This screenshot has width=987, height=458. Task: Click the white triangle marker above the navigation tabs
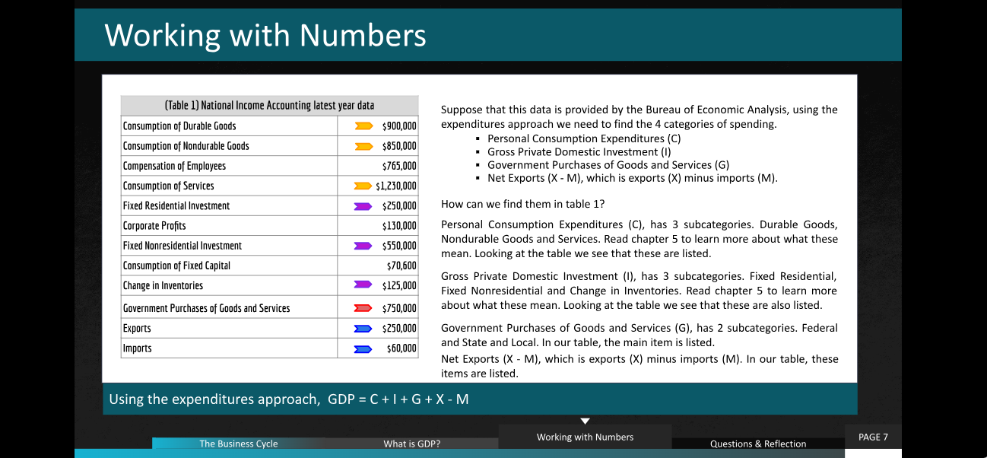[585, 421]
